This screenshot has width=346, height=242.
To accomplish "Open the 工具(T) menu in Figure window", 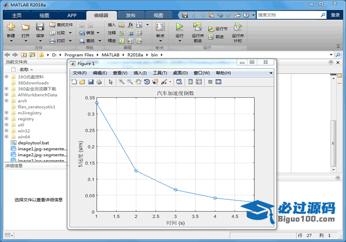I will coord(160,73).
